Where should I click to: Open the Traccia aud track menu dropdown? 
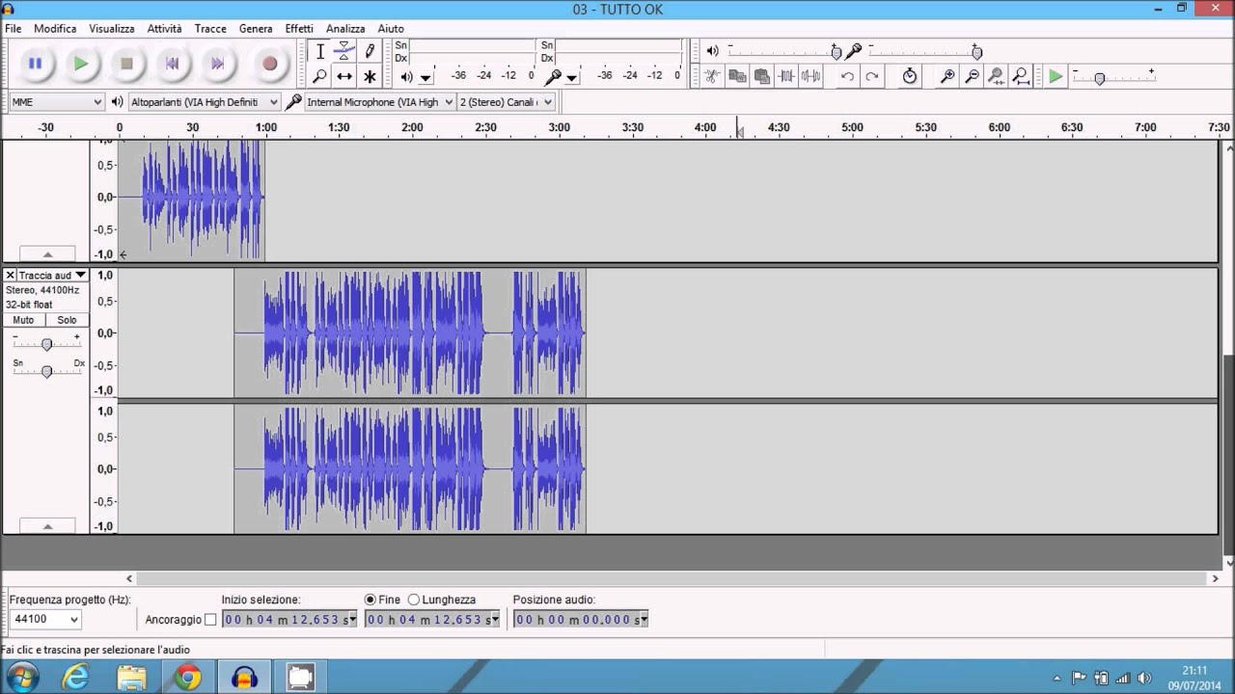(x=53, y=275)
